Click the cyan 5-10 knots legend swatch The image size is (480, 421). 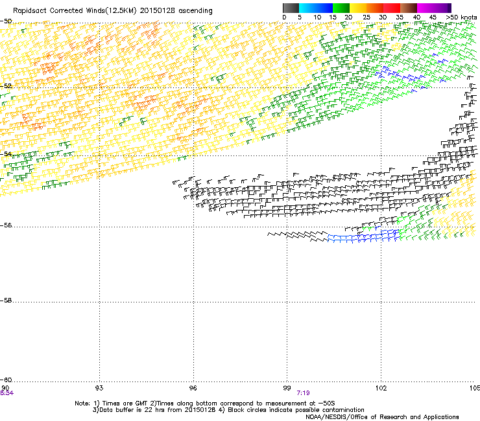point(307,8)
